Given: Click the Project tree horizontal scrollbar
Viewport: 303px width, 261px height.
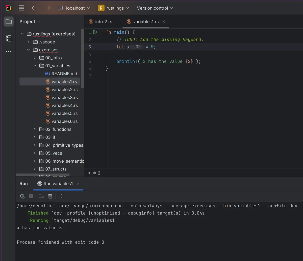Looking at the screenshot, I should pos(43,175).
